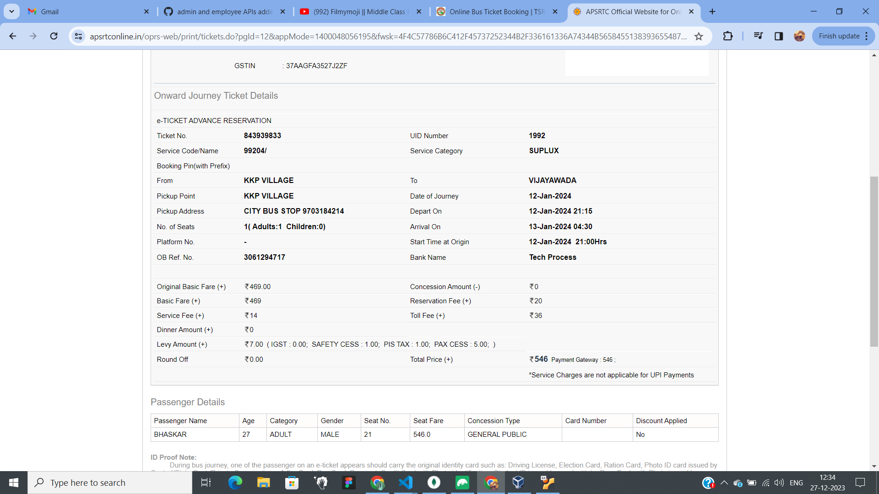
Task: Click the browser reload icon
Action: point(54,36)
